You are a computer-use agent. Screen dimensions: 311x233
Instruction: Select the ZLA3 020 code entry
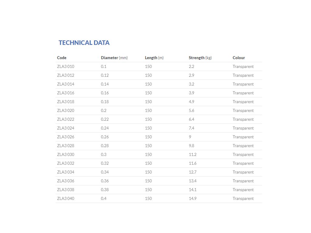coord(66,110)
